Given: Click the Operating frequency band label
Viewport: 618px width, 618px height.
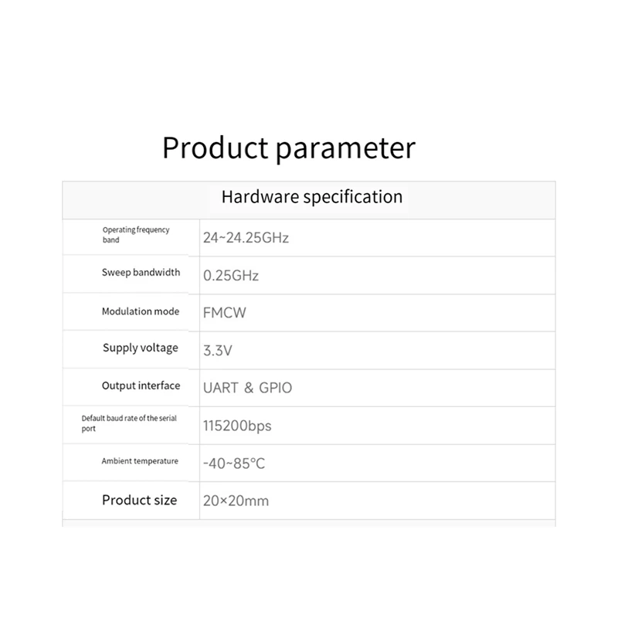Looking at the screenshot, I should pyautogui.click(x=136, y=235).
